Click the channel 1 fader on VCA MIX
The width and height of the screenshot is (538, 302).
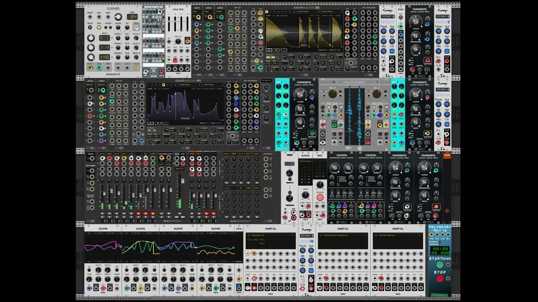point(169,24)
